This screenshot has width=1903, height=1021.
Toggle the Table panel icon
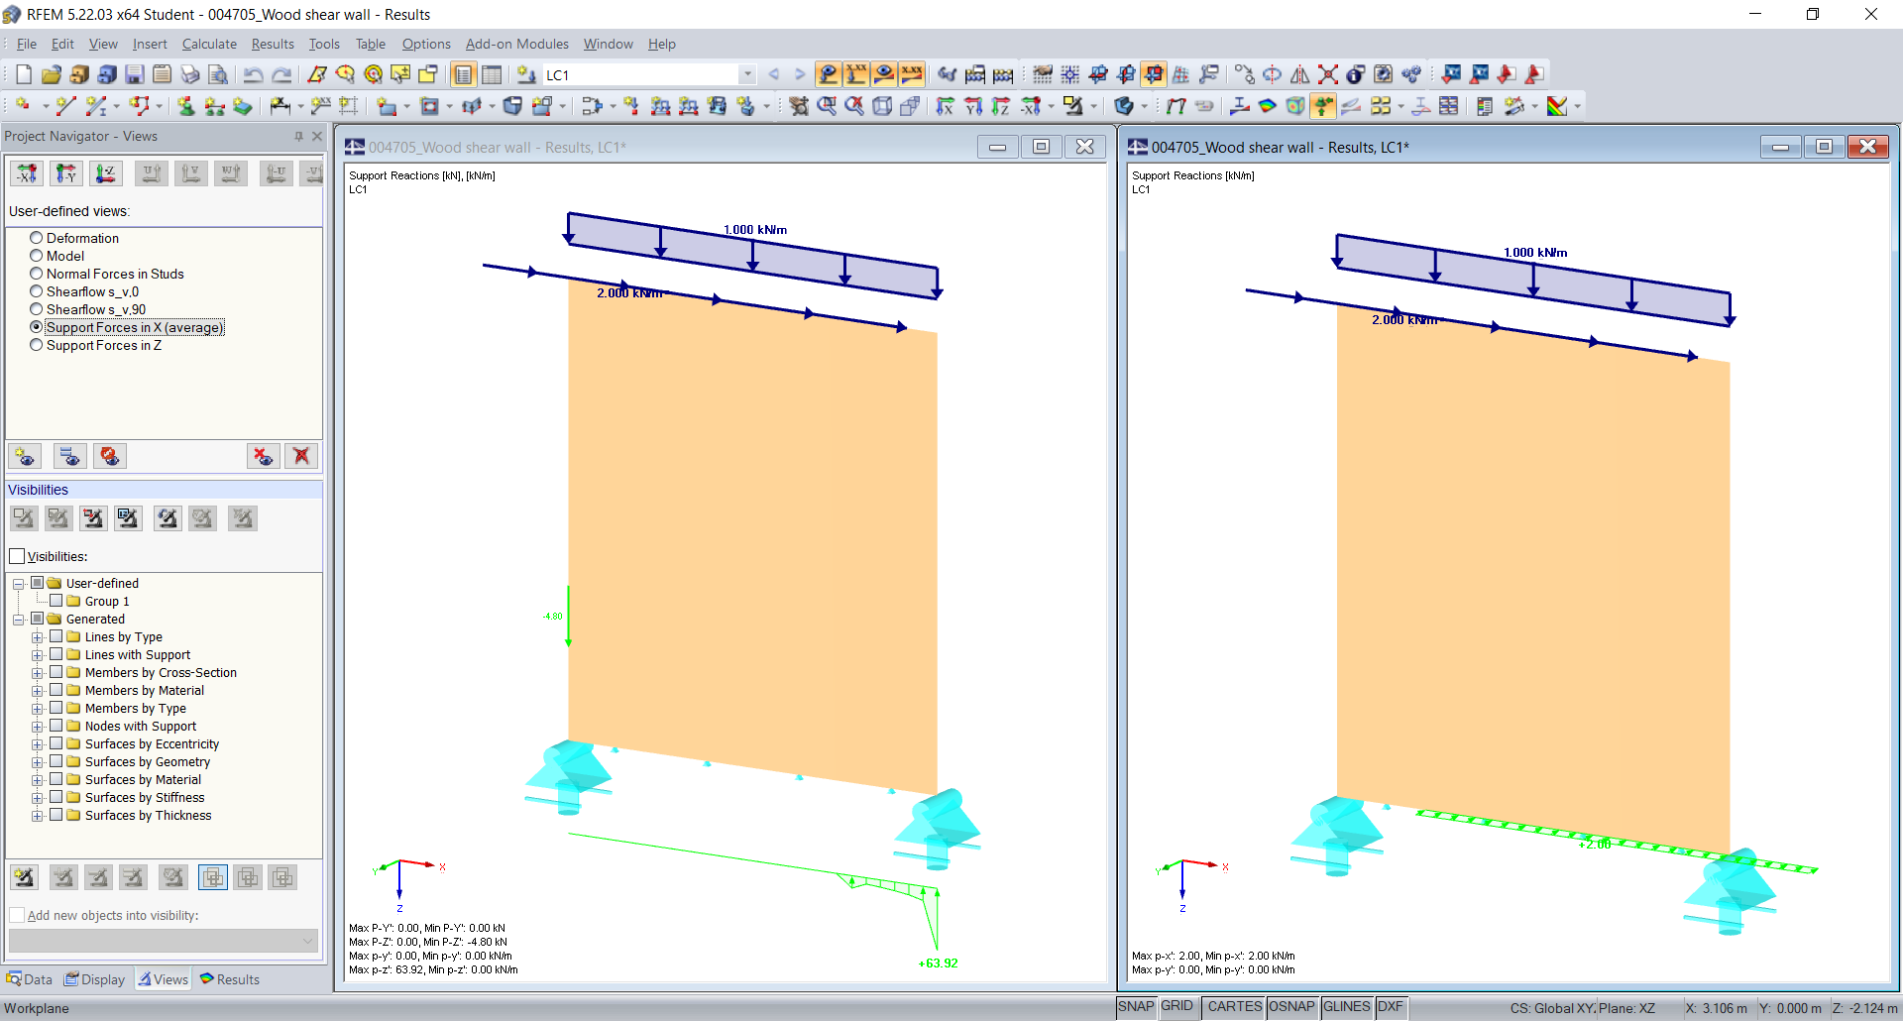click(x=491, y=74)
